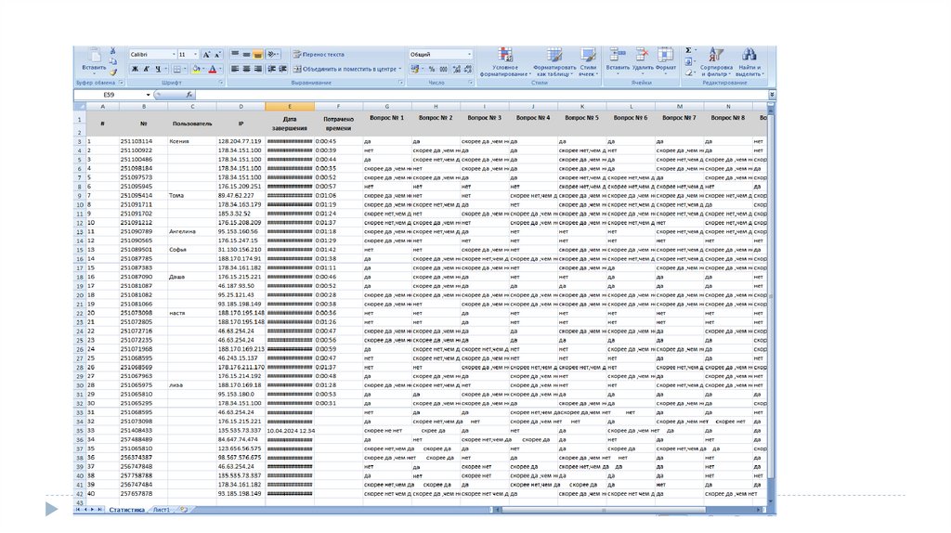Expand the Name Box dropdown arrow

coord(148,95)
